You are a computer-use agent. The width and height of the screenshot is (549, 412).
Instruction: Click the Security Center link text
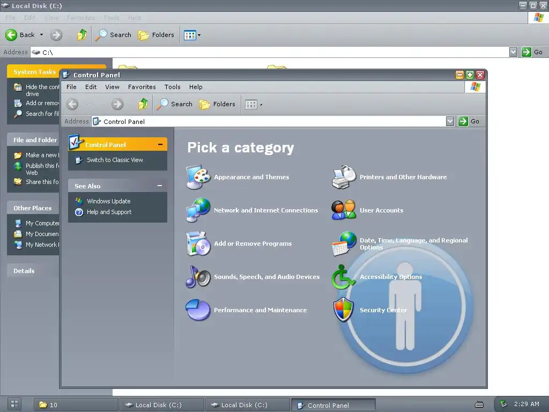tap(383, 310)
